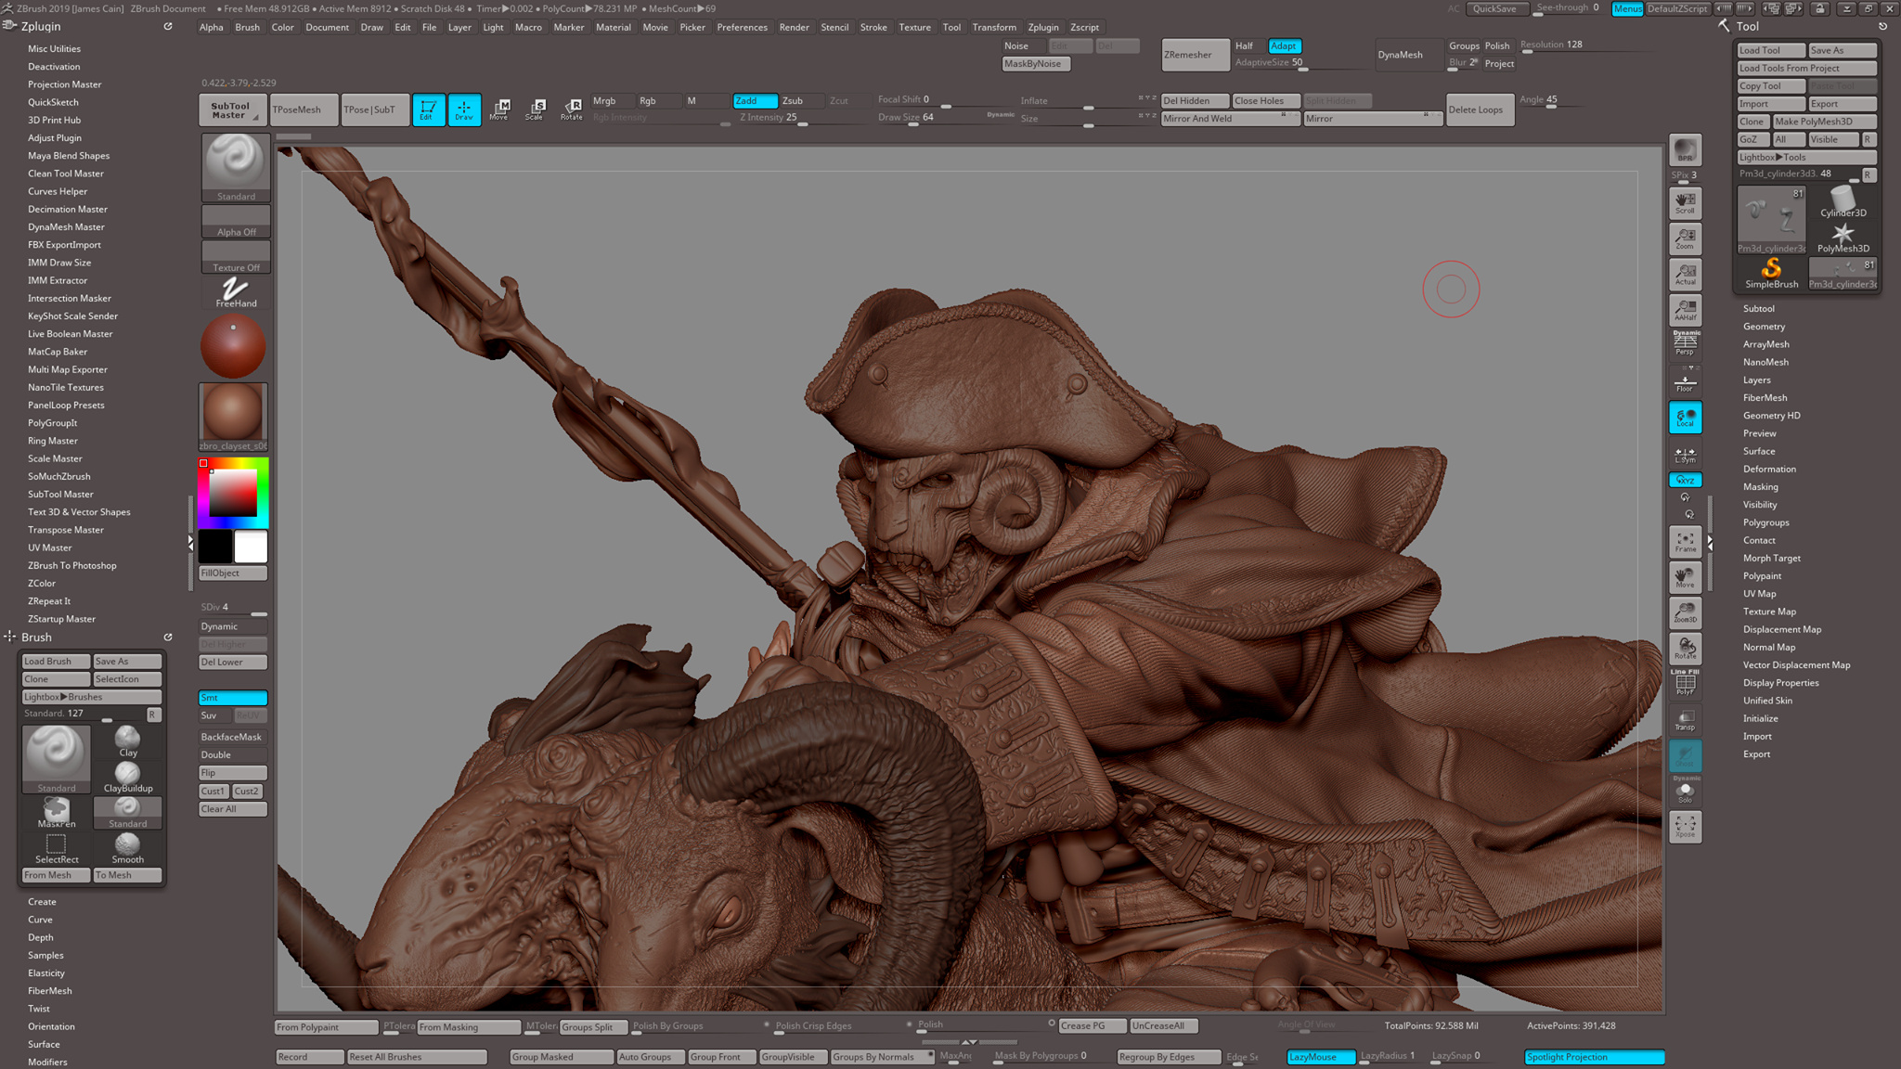The height and width of the screenshot is (1069, 1901).
Task: Click the SubTool Master button
Action: (x=232, y=109)
